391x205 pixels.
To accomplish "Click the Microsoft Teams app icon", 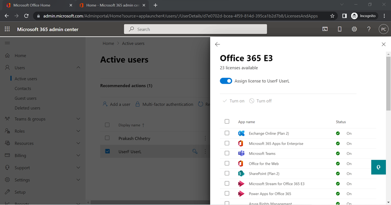I will [x=241, y=153].
